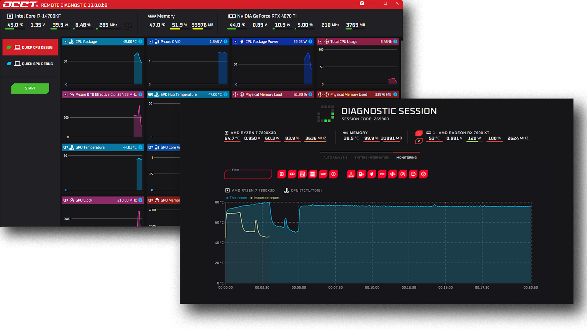Click the green START button
The height and width of the screenshot is (330, 587).
30,88
